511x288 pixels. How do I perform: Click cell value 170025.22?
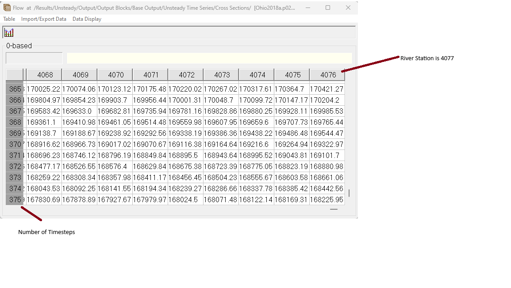pos(43,89)
